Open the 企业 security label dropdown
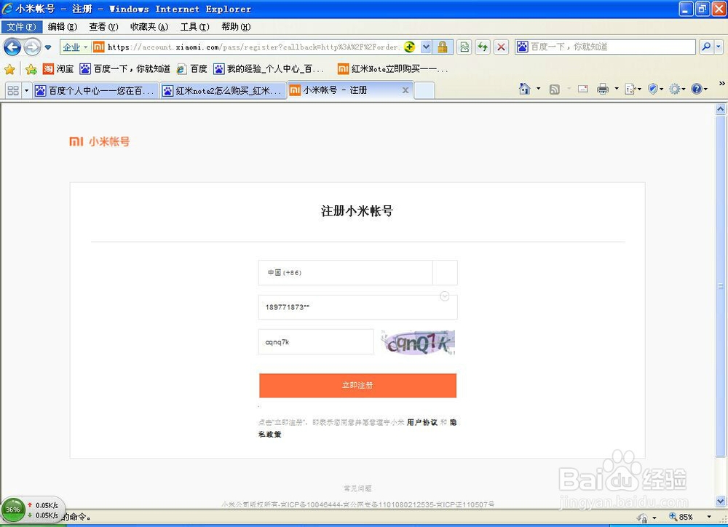Screen dimensions: 728x527 tap(75, 47)
